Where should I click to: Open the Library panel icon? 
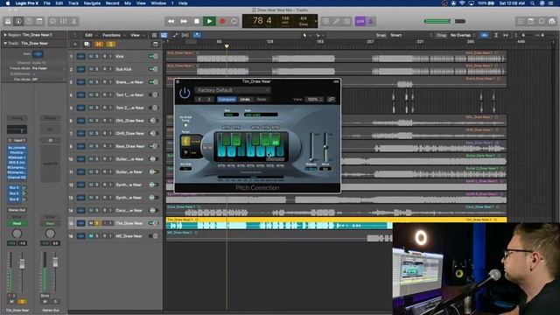(x=8, y=21)
